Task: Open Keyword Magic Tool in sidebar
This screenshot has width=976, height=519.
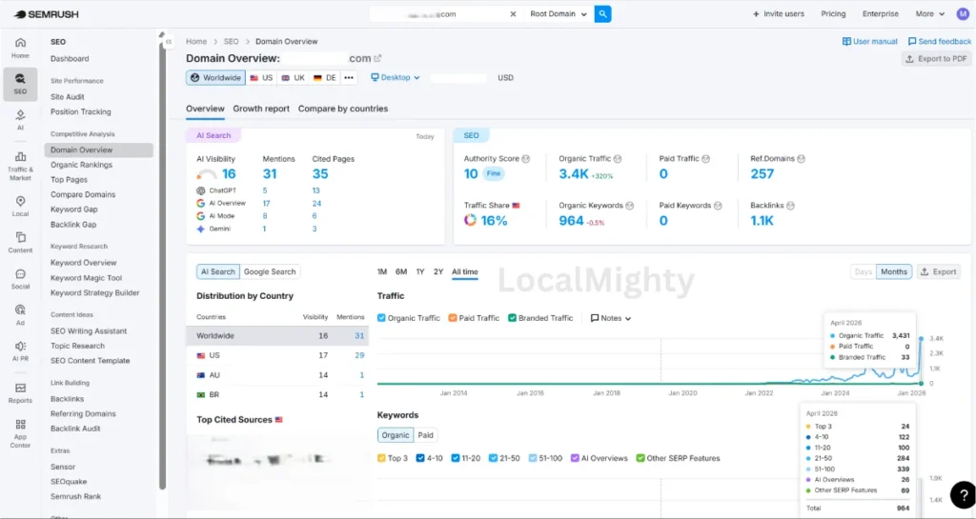Action: tap(86, 278)
